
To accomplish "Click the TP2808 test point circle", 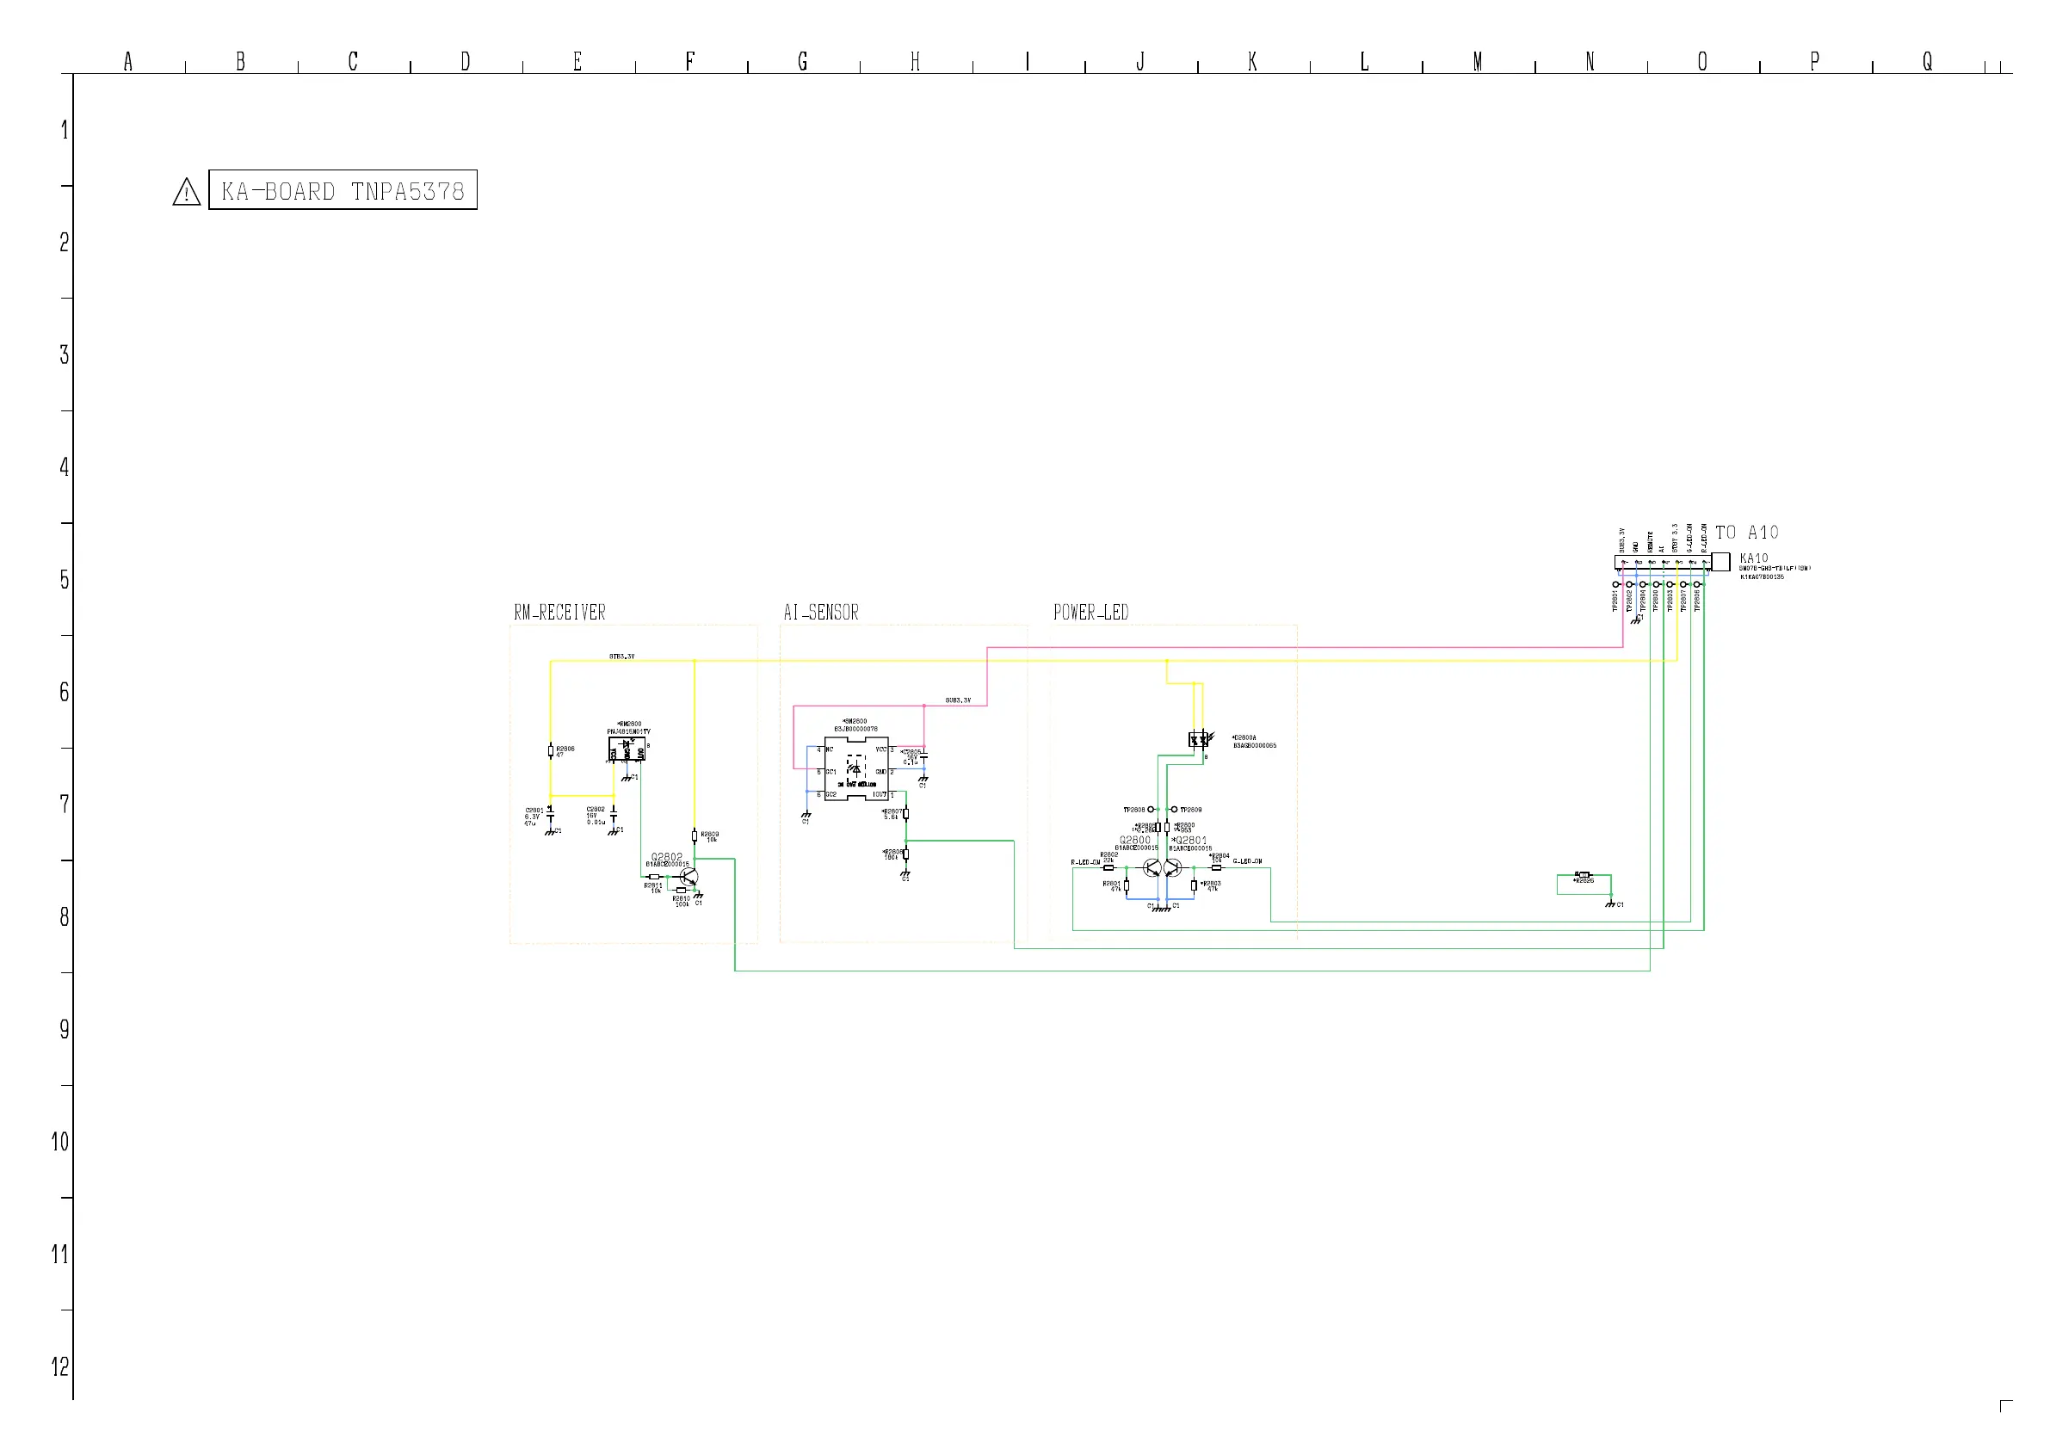I will 1151,810.
